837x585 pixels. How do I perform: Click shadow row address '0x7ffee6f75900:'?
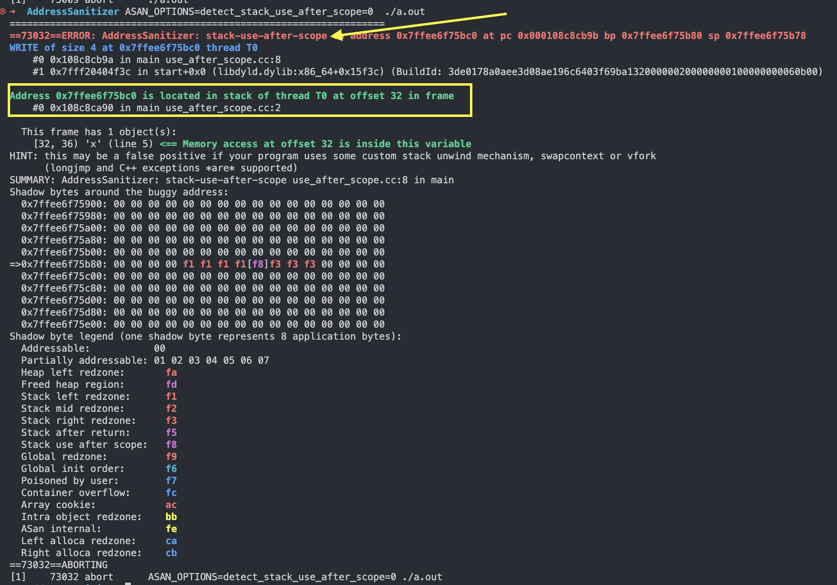(x=64, y=204)
